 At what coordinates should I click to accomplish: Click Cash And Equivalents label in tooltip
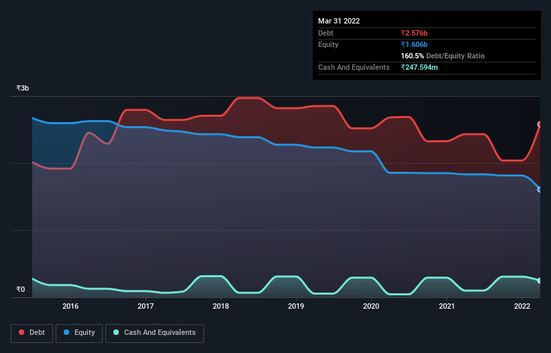(354, 67)
